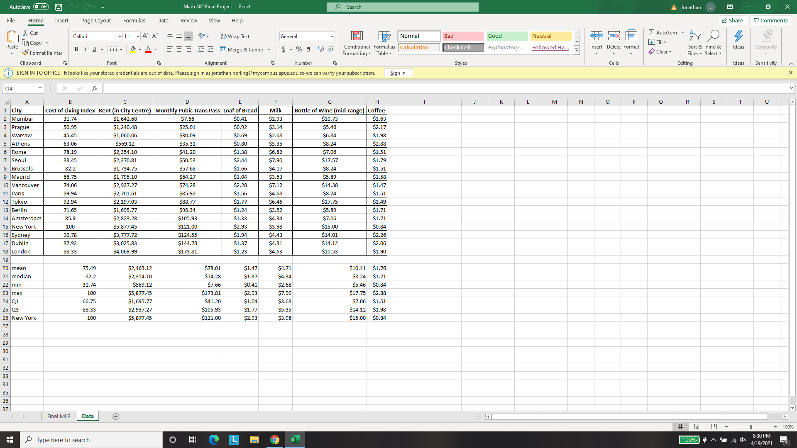Click the Increase Font Size icon
This screenshot has width=797, height=448.
(x=145, y=36)
